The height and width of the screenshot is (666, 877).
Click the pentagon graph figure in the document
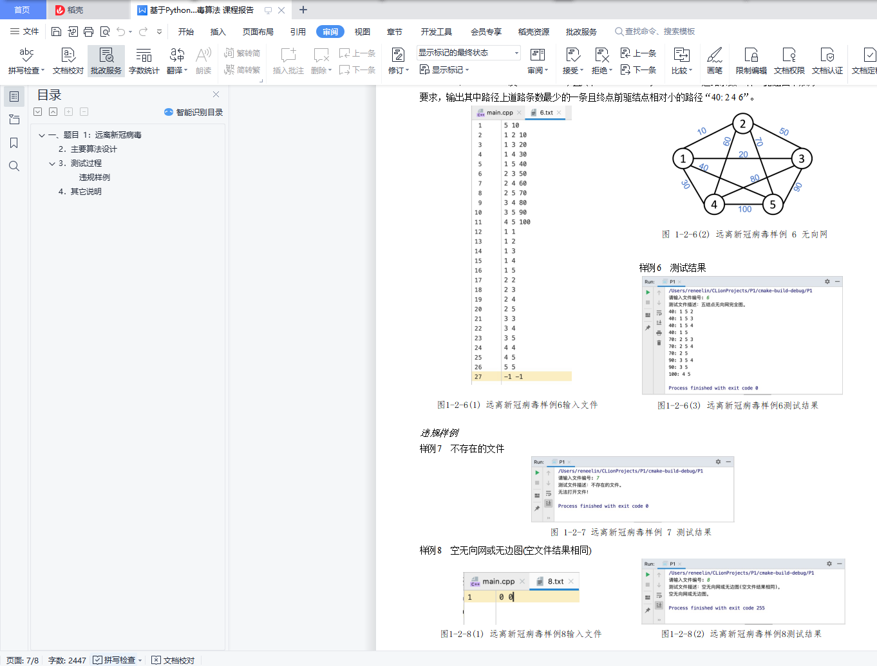(x=742, y=165)
